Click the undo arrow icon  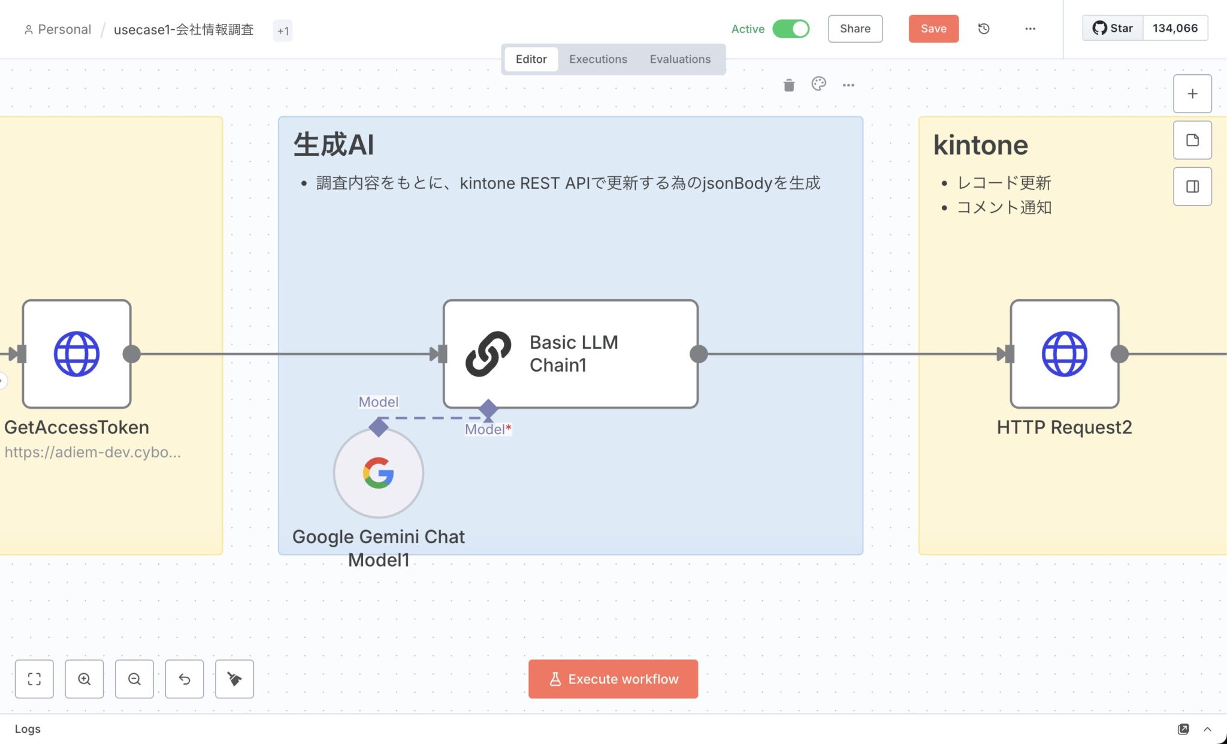[x=185, y=679]
